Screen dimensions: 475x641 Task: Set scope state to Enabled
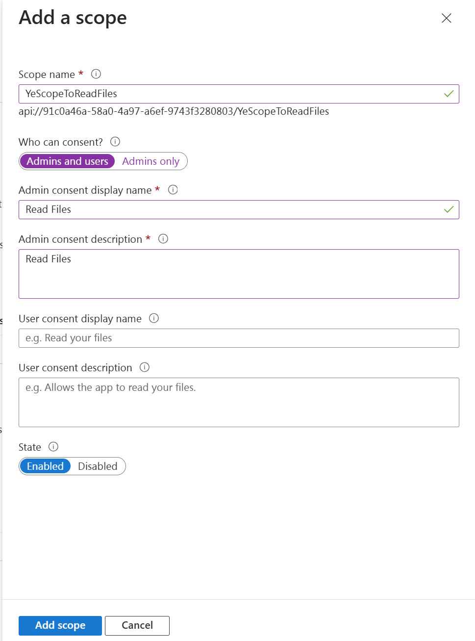click(45, 466)
